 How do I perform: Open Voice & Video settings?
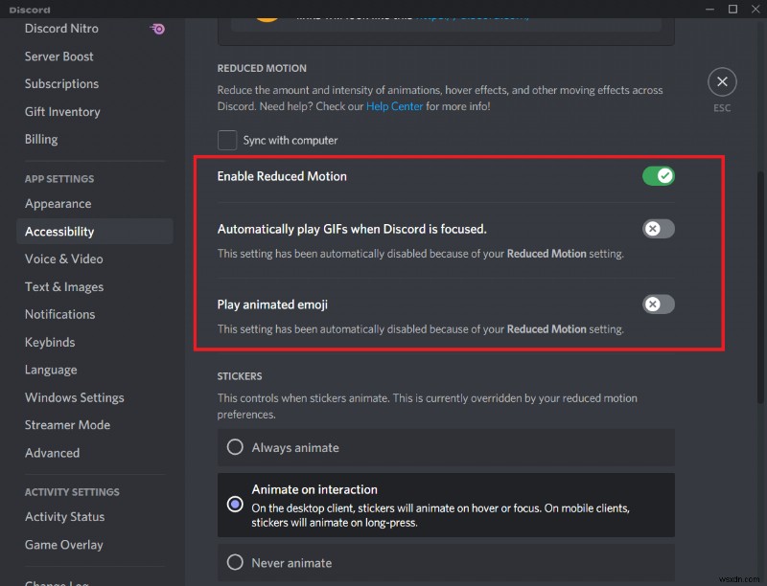[63, 259]
